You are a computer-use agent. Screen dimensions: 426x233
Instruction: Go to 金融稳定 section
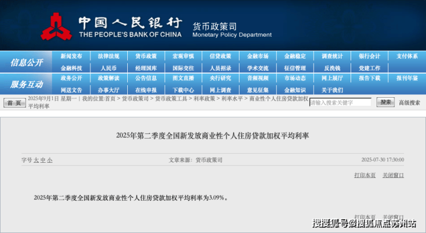point(295,56)
